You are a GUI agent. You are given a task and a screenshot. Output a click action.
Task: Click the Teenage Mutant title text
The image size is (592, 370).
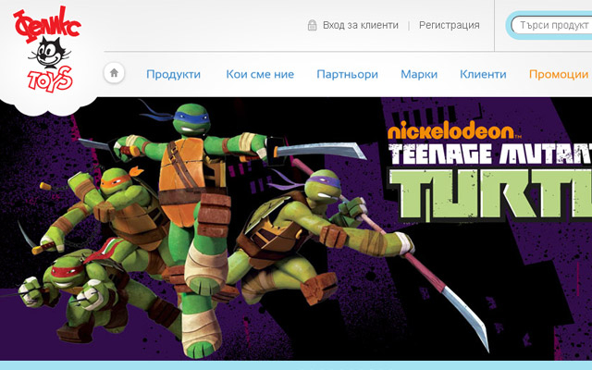[489, 154]
